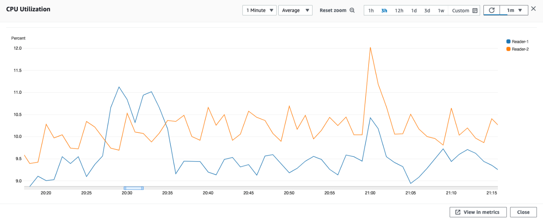This screenshot has width=543, height=220.
Task: Open the 1 Minute period dropdown
Action: click(259, 10)
